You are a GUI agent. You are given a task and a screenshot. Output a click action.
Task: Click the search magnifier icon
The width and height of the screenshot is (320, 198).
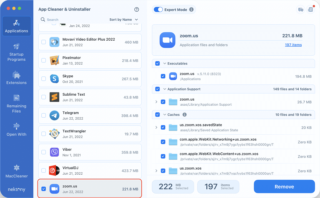point(43,19)
